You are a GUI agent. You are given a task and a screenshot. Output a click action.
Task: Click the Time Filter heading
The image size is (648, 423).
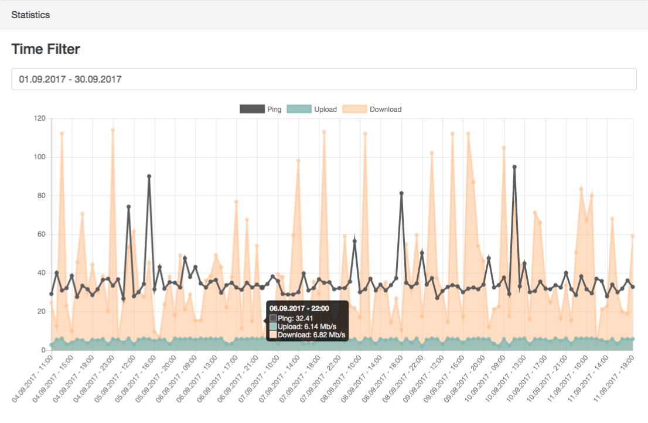(46, 49)
